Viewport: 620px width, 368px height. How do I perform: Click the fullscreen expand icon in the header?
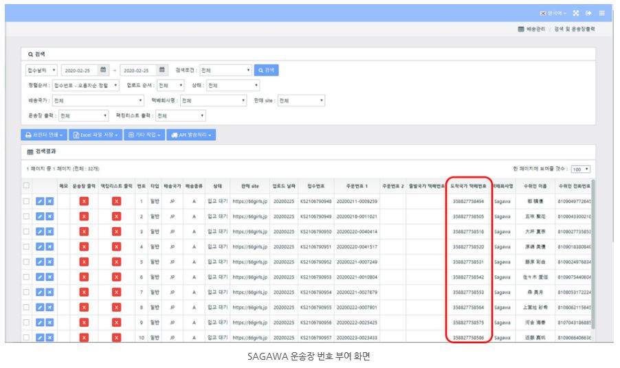[x=576, y=13]
